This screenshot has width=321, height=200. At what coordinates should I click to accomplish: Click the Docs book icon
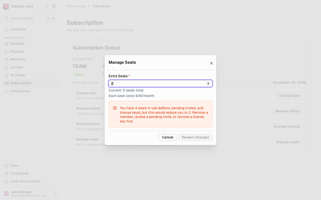[x=7, y=166]
